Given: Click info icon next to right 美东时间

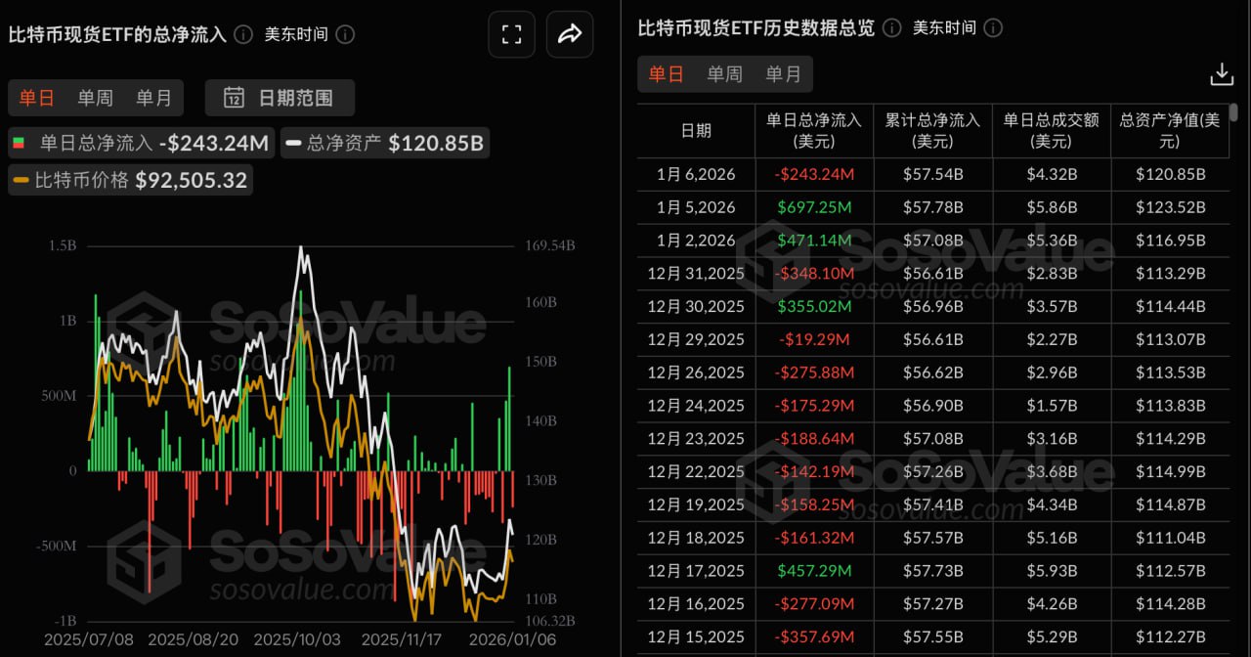Looking at the screenshot, I should (993, 27).
